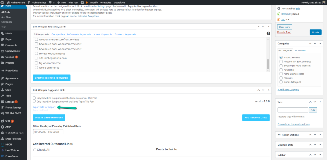This screenshot has width=327, height=160.
Task: Click the comments bubble icon in the admin bar
Action: point(50,3)
